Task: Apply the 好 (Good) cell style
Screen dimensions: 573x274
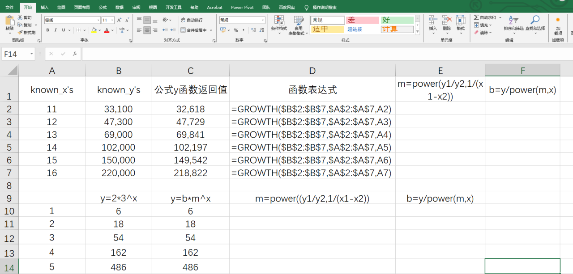Action: coord(397,20)
